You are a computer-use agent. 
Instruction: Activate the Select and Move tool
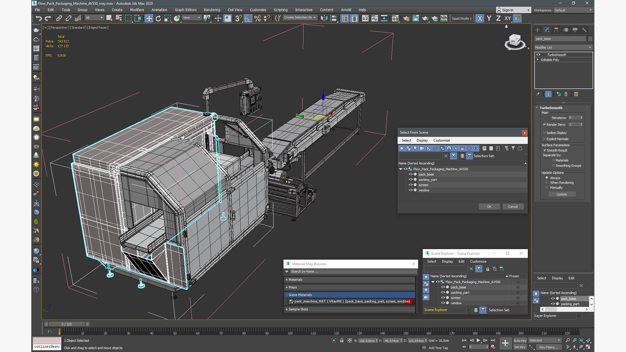149,18
